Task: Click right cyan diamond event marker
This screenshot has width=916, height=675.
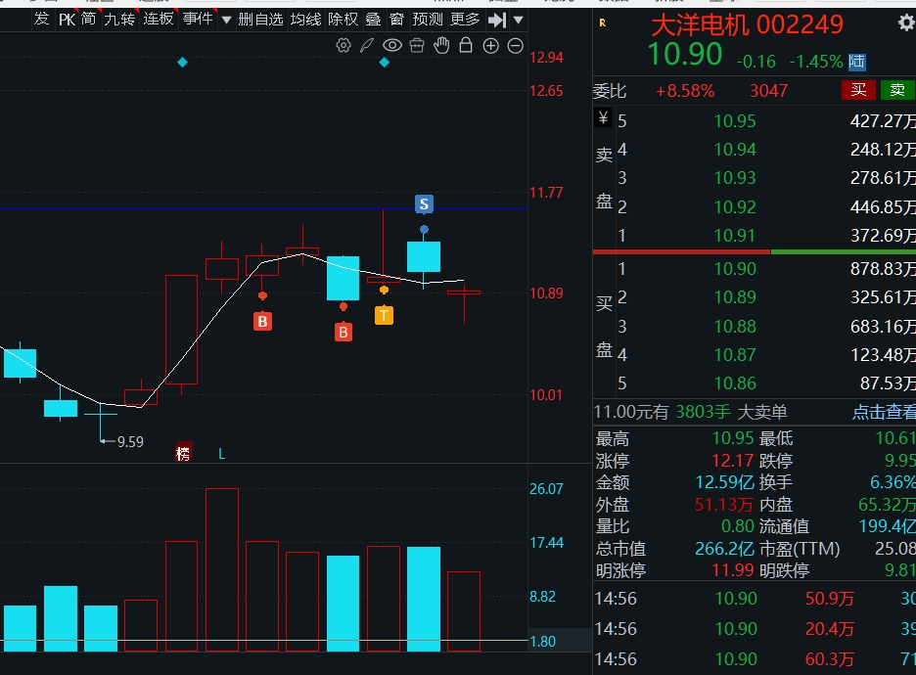Action: tap(384, 62)
